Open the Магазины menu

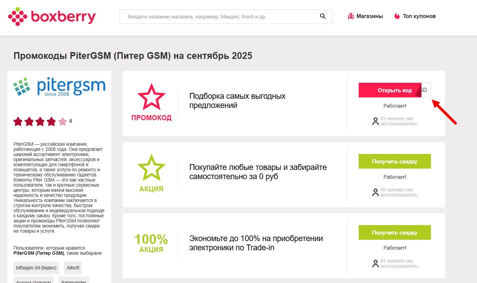[x=370, y=16]
